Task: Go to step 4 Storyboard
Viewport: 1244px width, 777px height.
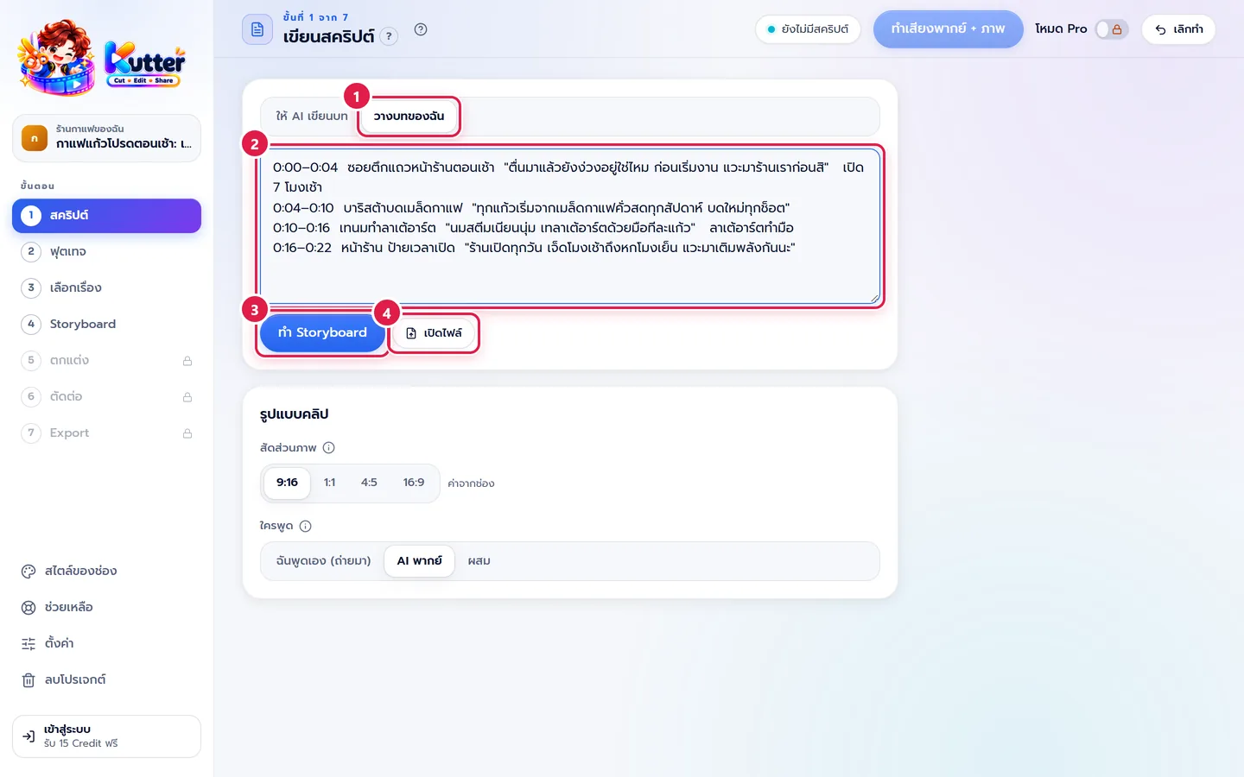Action: pos(106,325)
